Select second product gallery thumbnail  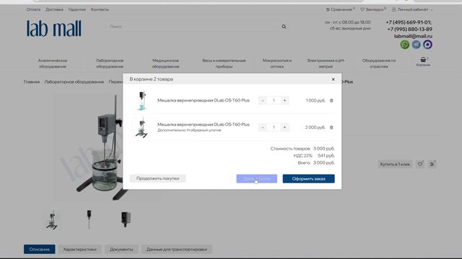[89, 219]
